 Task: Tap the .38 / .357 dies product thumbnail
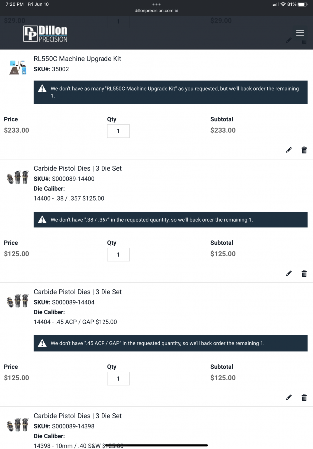coord(18,178)
